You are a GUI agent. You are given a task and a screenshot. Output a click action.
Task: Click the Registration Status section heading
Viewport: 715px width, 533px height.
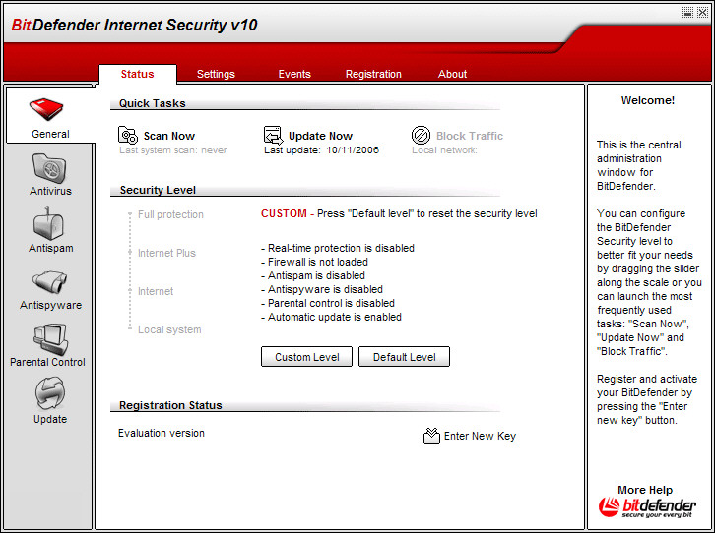pyautogui.click(x=170, y=405)
